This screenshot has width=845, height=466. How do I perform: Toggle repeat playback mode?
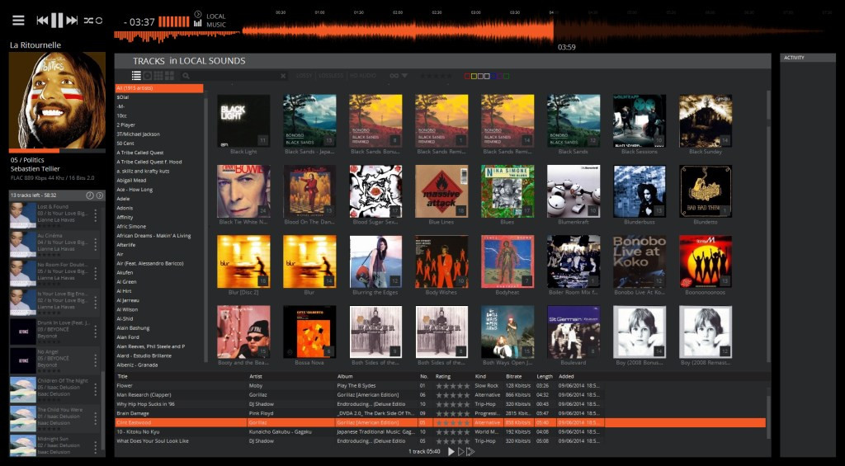pos(99,21)
